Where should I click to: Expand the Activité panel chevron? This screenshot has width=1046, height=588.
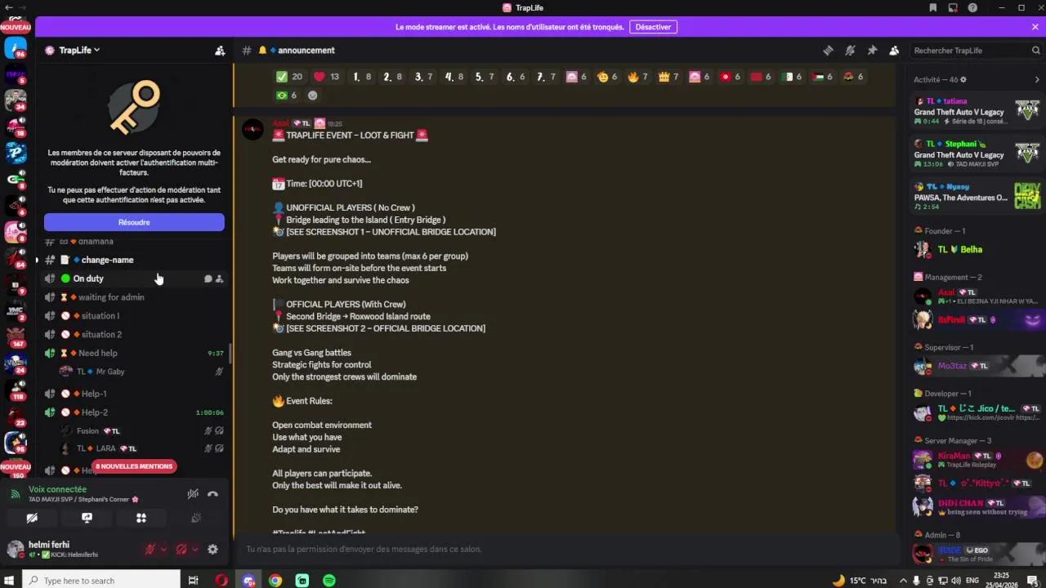1037,80
